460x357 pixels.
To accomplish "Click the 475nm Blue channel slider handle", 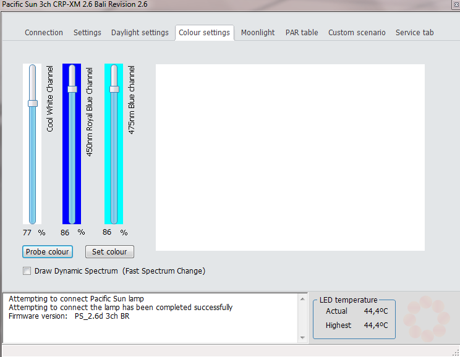I will click(114, 89).
